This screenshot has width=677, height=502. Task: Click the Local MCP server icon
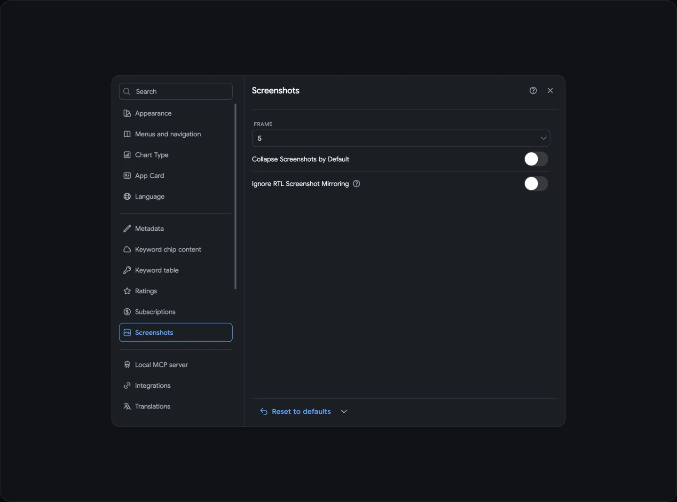(x=127, y=365)
